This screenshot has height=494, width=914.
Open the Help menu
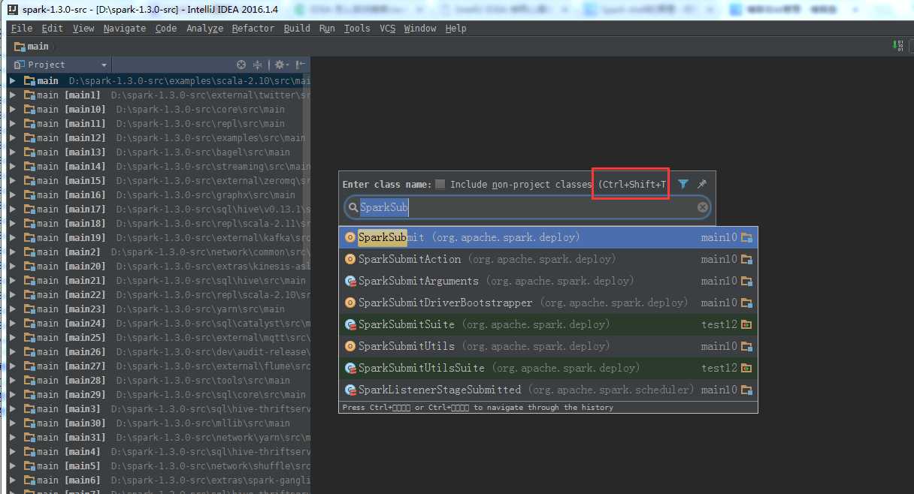point(455,28)
